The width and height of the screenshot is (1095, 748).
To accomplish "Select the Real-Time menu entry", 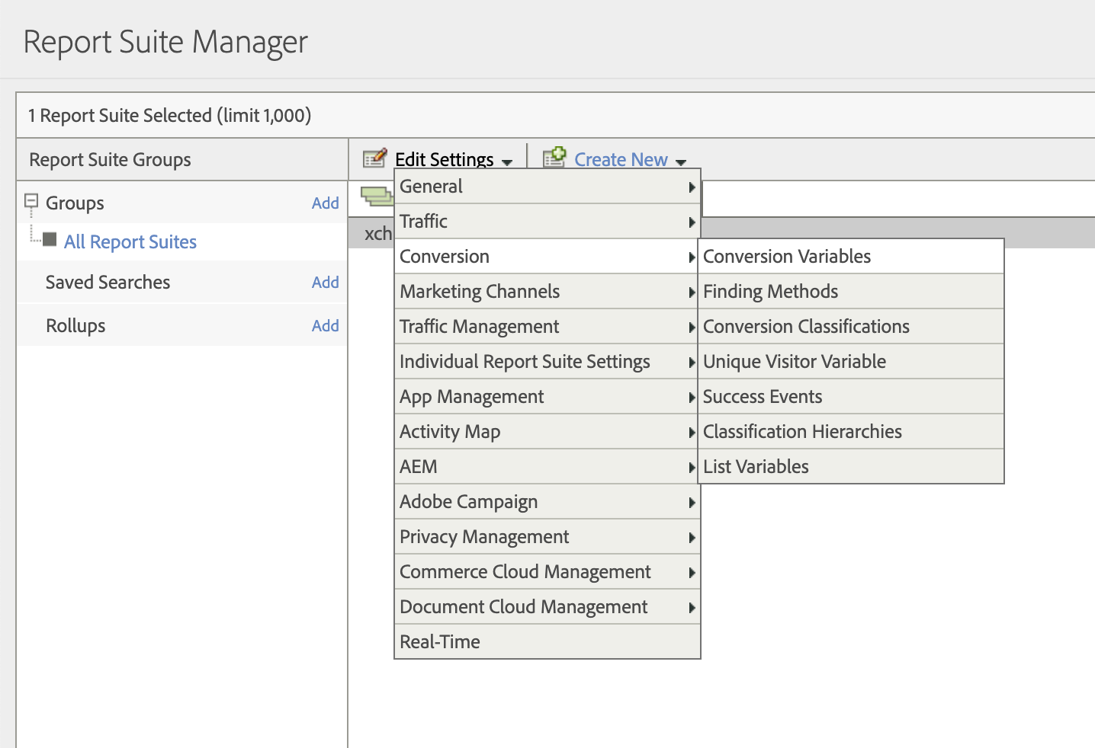I will 440,642.
